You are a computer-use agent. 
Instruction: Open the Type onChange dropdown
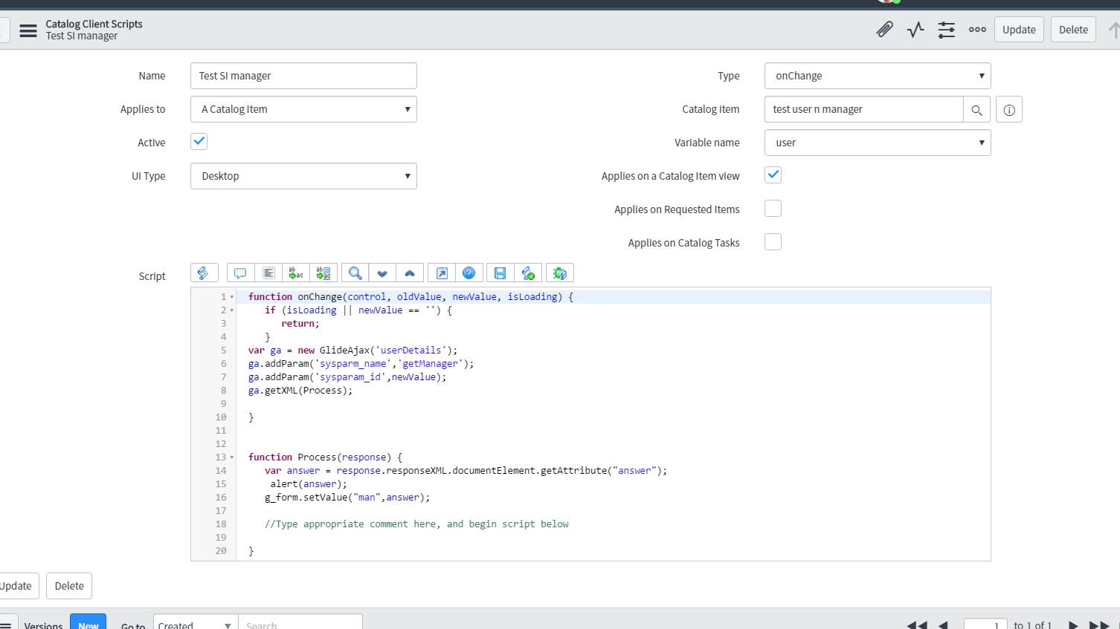[x=878, y=76]
